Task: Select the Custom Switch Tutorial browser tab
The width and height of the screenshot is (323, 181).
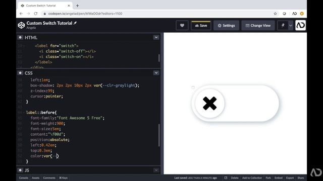Action: pos(45,6)
